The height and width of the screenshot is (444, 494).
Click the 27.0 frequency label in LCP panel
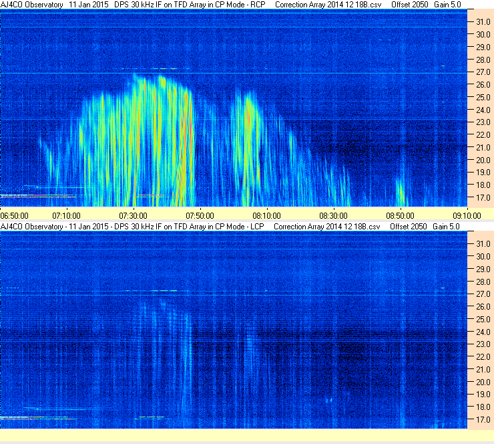pyautogui.click(x=483, y=294)
